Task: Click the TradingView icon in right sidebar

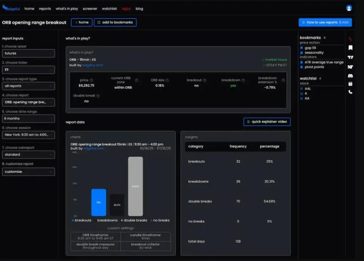Action: pos(350,57)
